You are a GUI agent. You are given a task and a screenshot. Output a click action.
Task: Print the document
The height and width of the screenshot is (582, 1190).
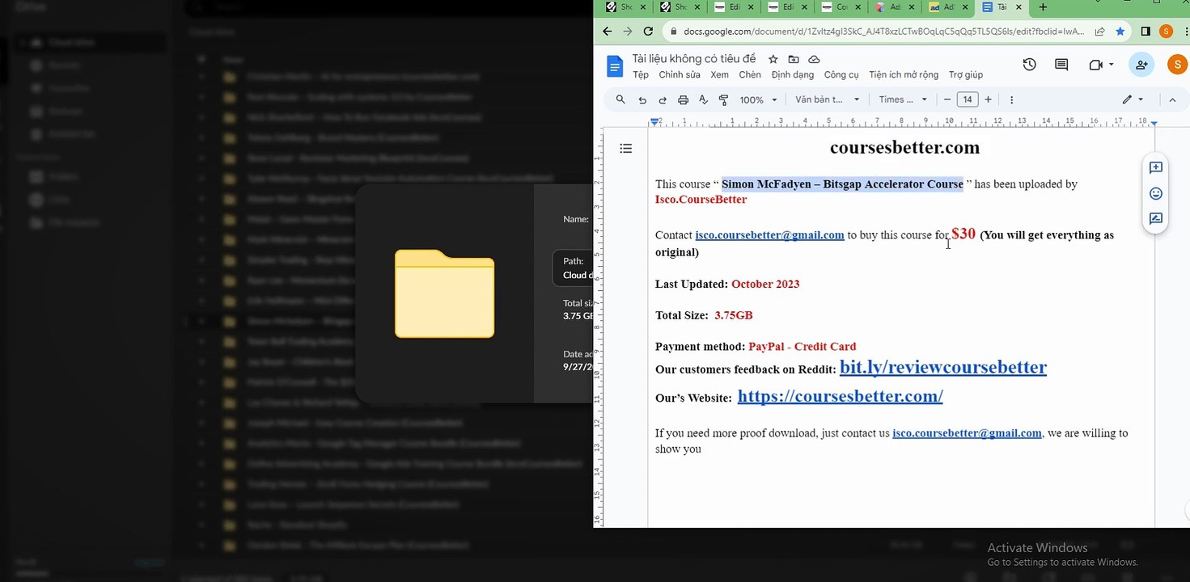pyautogui.click(x=683, y=99)
